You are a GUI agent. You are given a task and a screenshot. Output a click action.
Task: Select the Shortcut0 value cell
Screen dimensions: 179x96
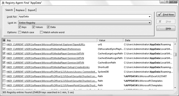click(103, 67)
